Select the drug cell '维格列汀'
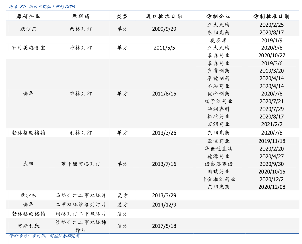The height and width of the screenshot is (244, 302). [x=81, y=94]
